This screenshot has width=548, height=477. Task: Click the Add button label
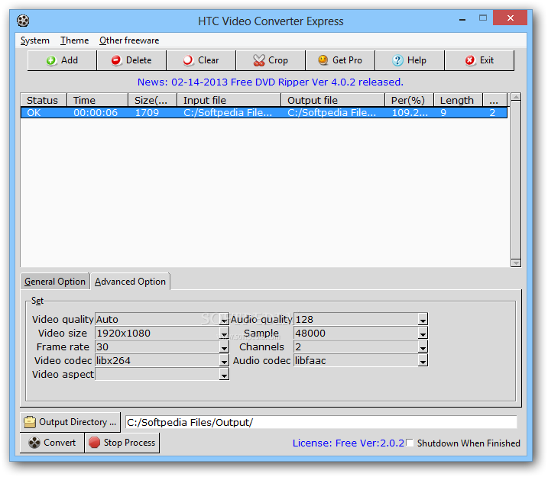70,60
